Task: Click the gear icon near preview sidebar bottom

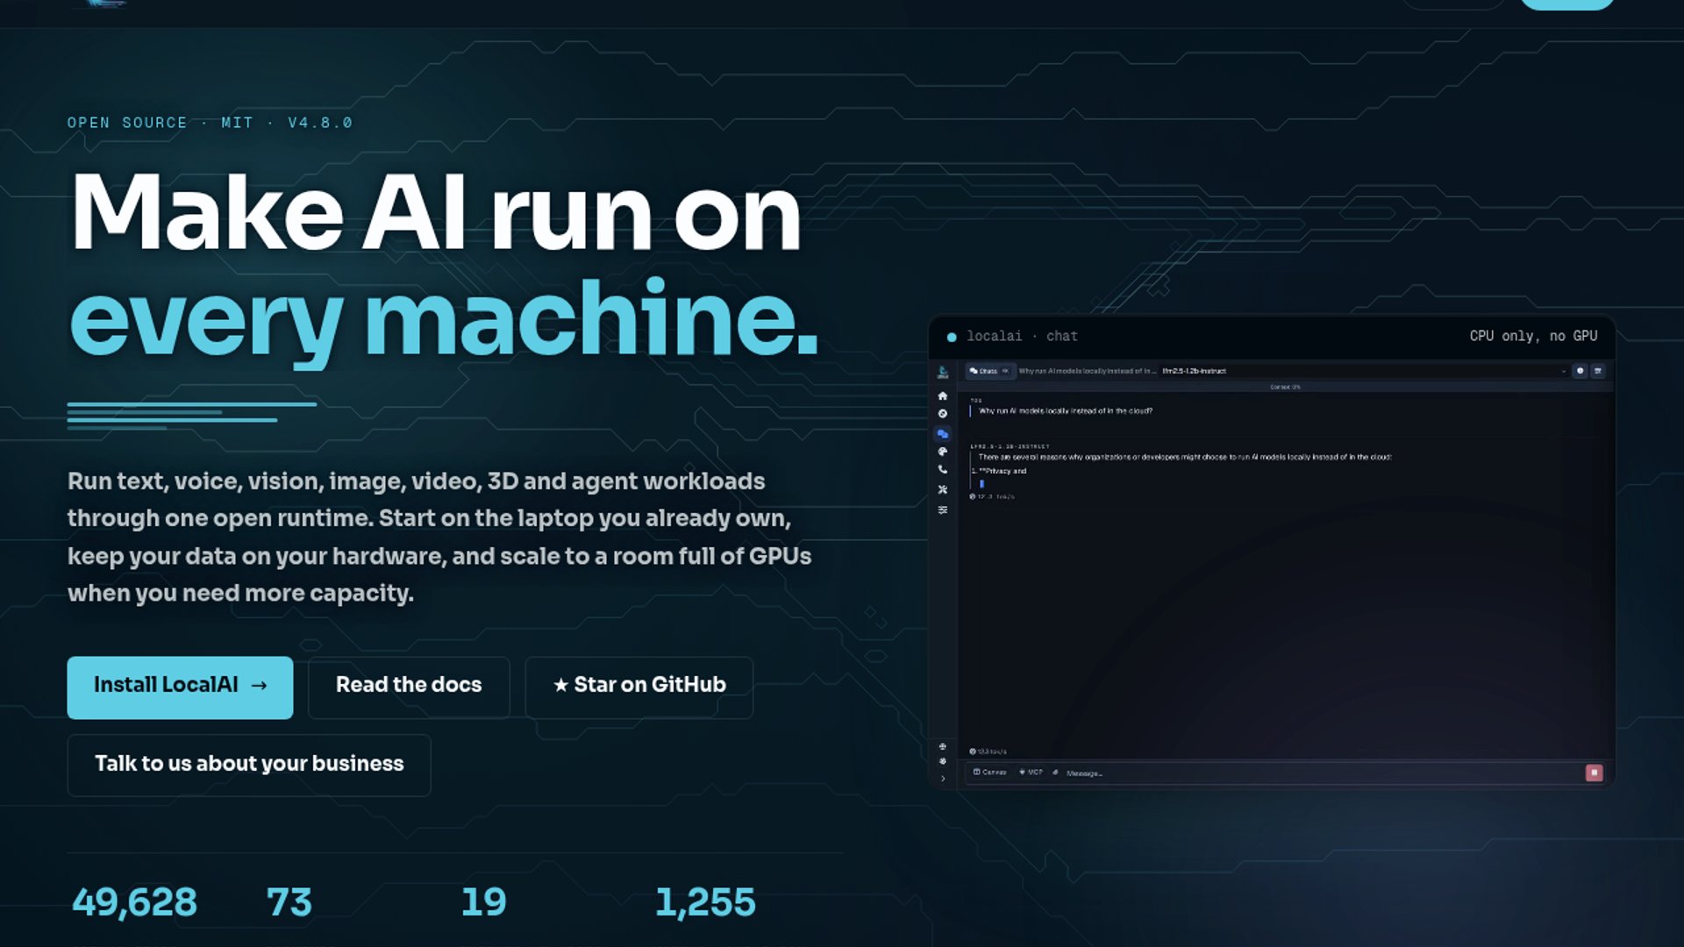Action: click(943, 761)
